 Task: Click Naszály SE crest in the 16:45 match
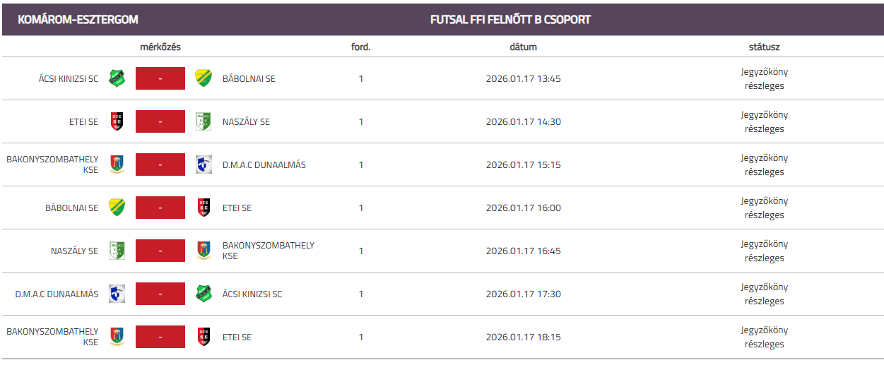(x=117, y=251)
